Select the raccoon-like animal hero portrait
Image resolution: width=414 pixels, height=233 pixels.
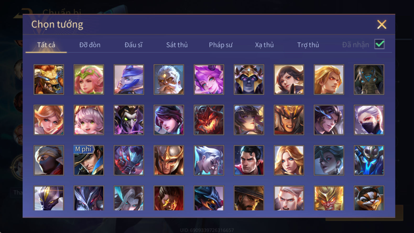[369, 198]
